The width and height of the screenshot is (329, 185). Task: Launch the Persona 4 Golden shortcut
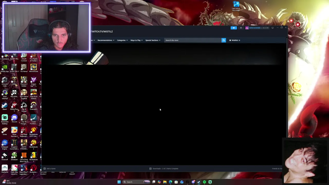pos(24,82)
